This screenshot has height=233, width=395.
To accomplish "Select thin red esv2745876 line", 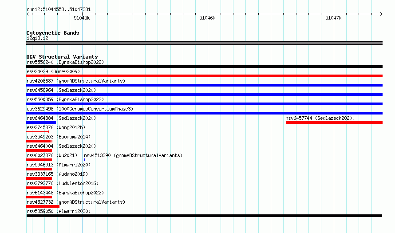I will coord(38,132).
